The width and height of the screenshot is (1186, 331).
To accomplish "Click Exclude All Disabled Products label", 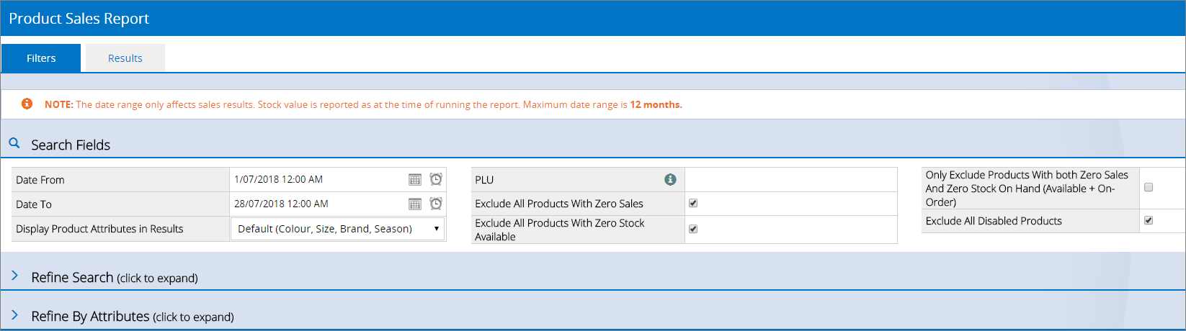I will click(994, 221).
